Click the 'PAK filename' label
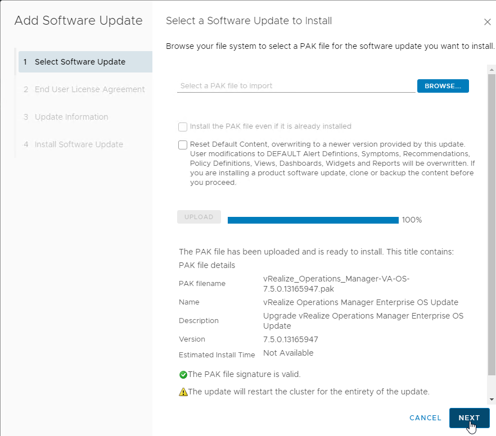496x436 pixels. [202, 284]
